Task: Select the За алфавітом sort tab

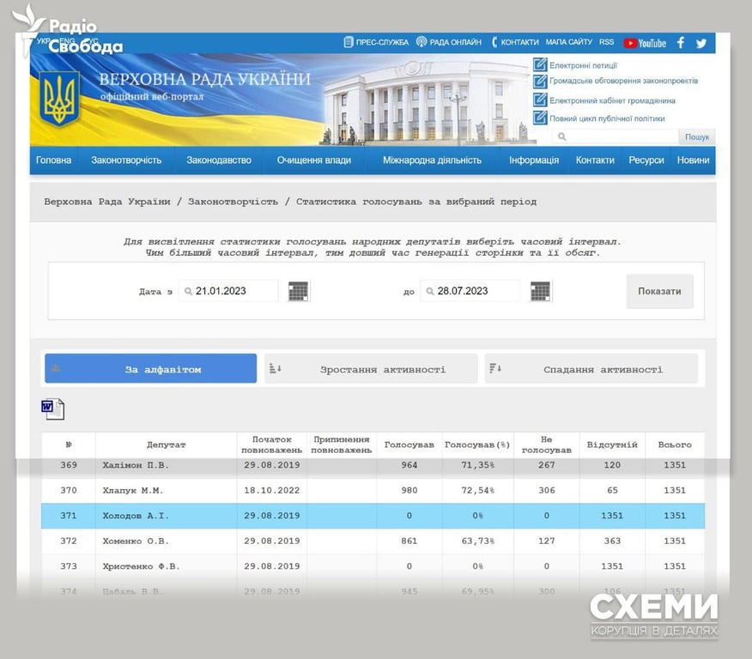Action: [x=151, y=369]
